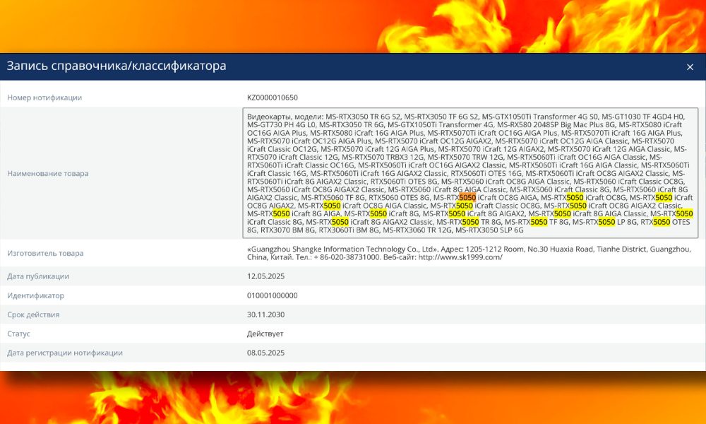Close the Запись справочника/классификатора dialog
Screen dimensions: 706x424
coord(690,67)
